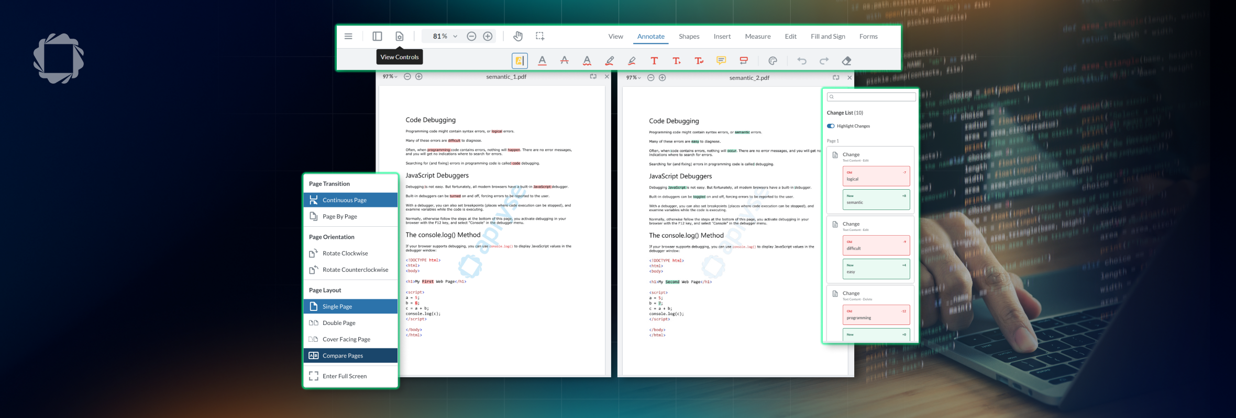This screenshot has width=1236, height=418.
Task: Close the semantic_2.pdf panel
Action: [x=849, y=77]
